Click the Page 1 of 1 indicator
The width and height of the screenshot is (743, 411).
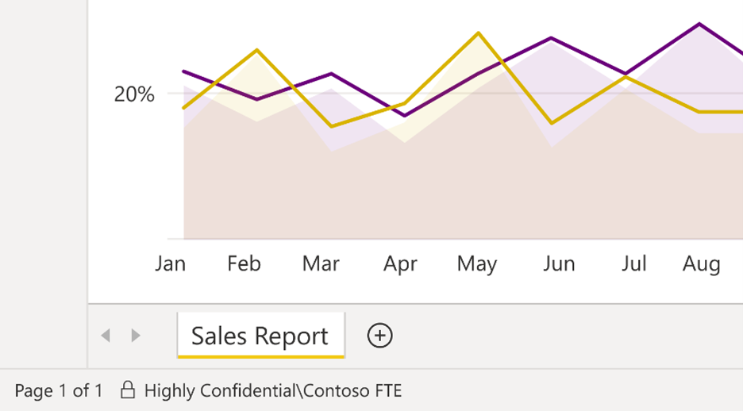click(58, 390)
